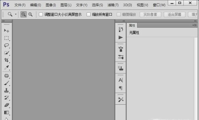This screenshot has width=199, height=120.
Task: Expand the toolbox double-arrow toggle
Action: tap(4, 21)
